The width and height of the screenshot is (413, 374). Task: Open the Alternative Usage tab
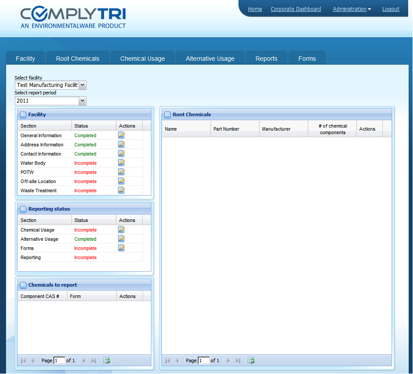tap(210, 59)
